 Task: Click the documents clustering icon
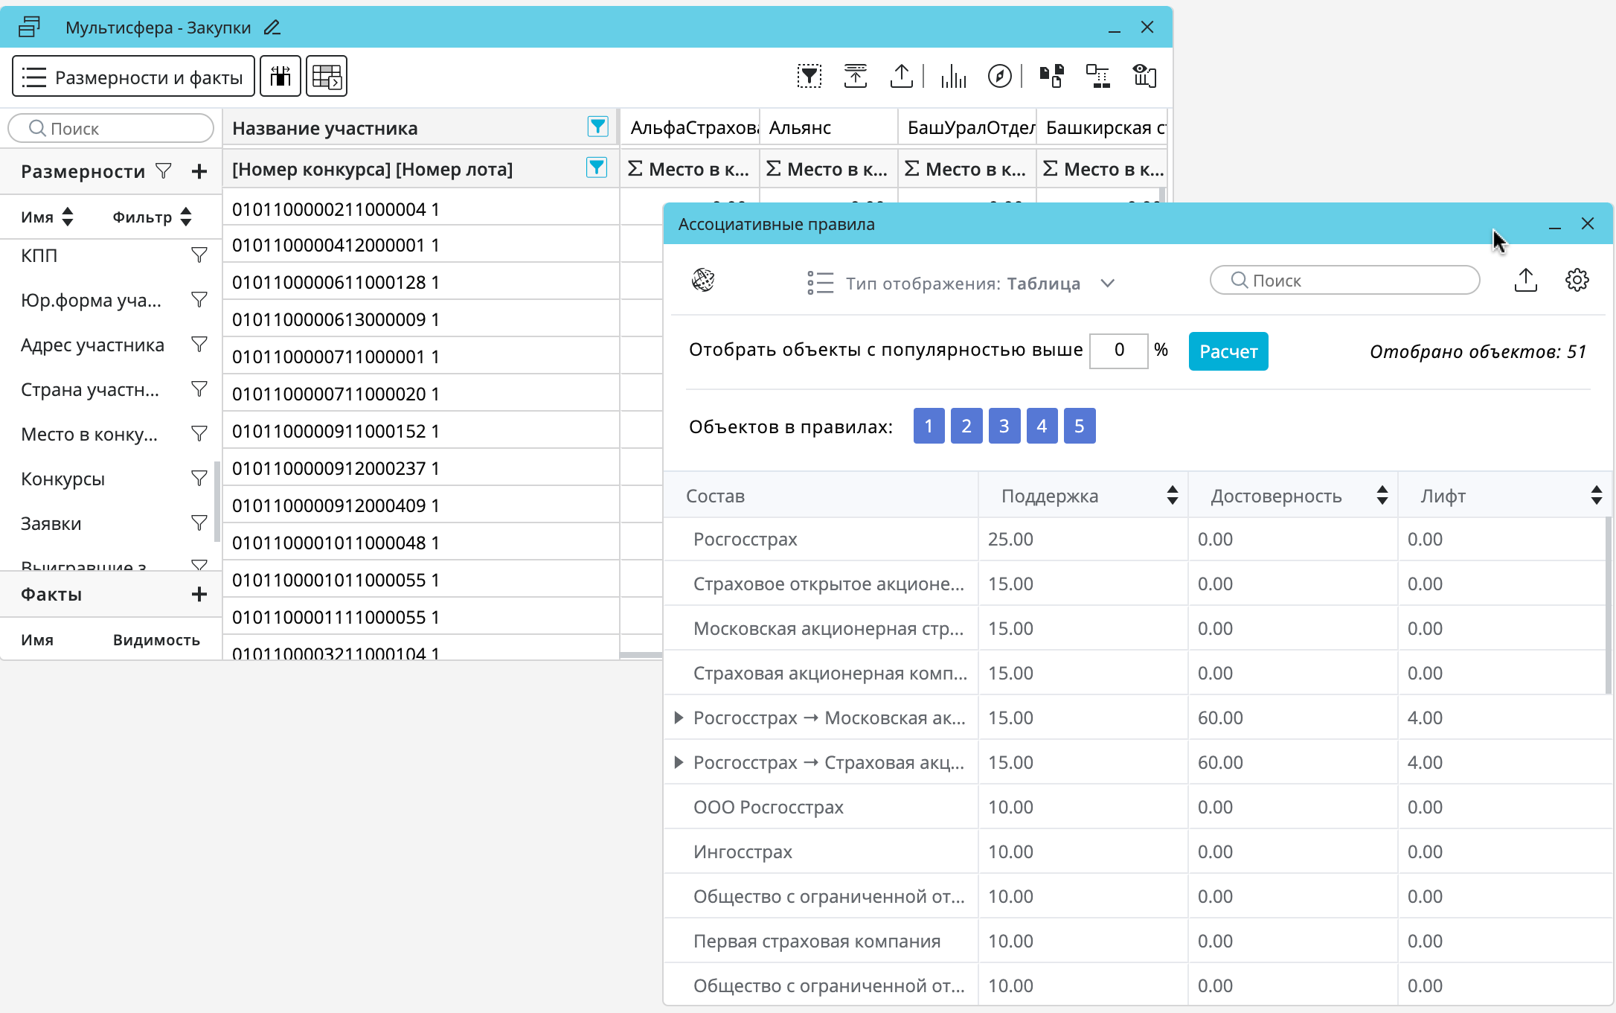tap(1051, 76)
